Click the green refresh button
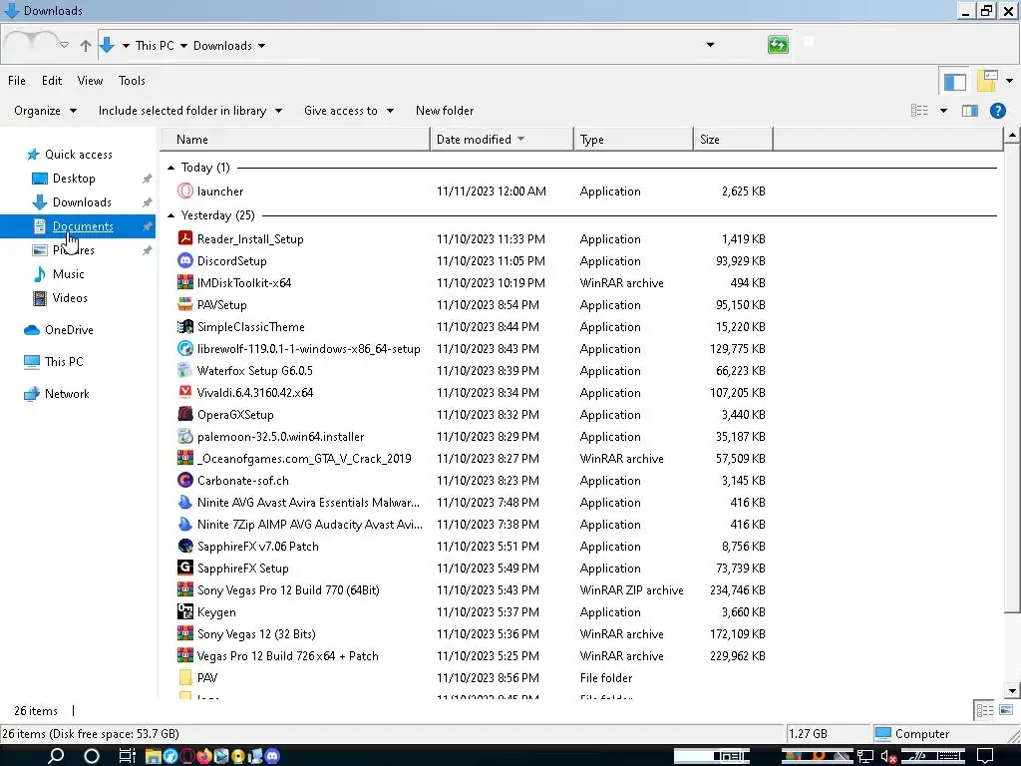 pyautogui.click(x=778, y=45)
